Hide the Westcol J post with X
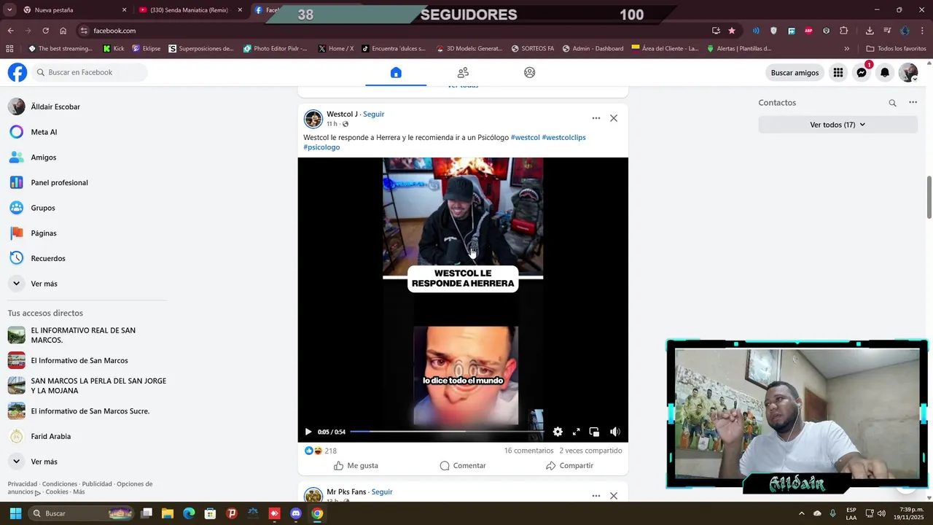 click(x=614, y=118)
